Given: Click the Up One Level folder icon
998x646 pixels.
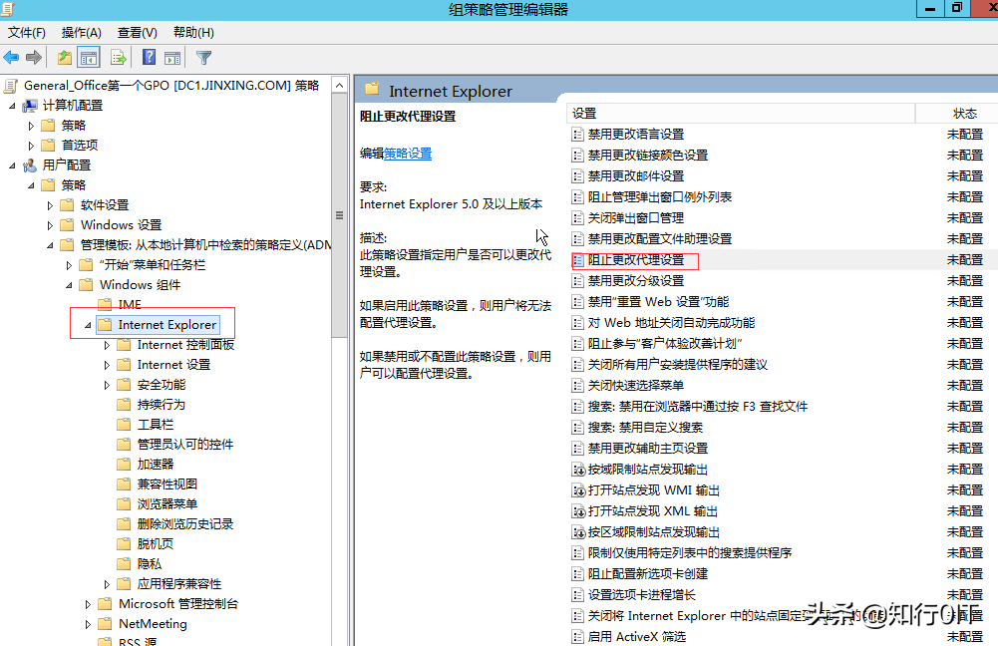Looking at the screenshot, I should click(65, 58).
